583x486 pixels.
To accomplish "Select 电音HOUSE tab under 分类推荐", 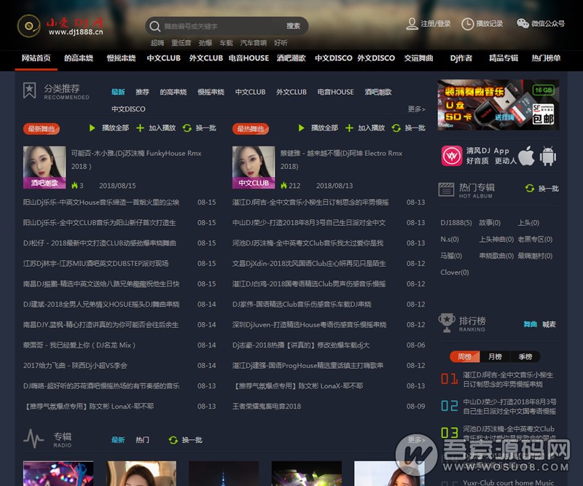I will tap(335, 93).
